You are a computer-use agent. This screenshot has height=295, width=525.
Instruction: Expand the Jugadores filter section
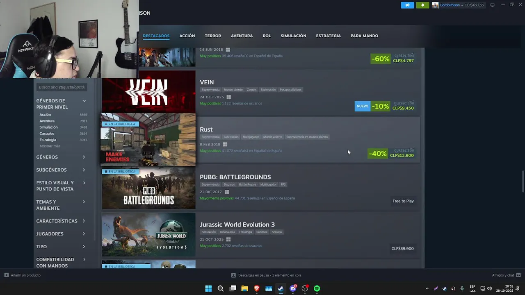coord(84,234)
